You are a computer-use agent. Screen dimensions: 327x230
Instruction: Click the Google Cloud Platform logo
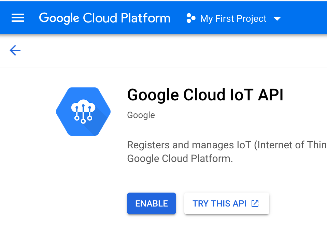coord(104,18)
